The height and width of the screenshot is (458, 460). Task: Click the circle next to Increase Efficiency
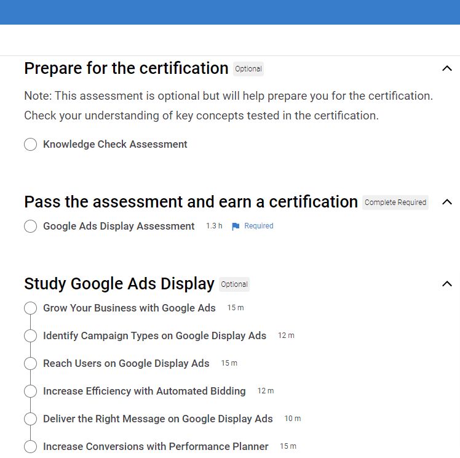tap(30, 392)
